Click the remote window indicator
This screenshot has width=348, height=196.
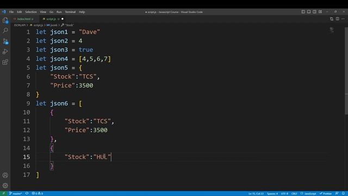coord(4,194)
